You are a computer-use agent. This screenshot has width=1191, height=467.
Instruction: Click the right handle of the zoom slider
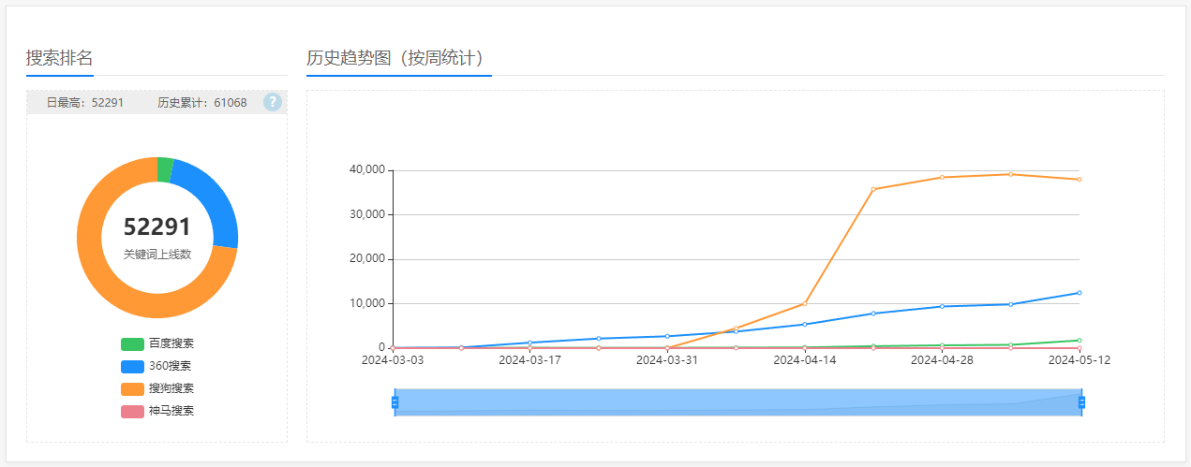1081,402
